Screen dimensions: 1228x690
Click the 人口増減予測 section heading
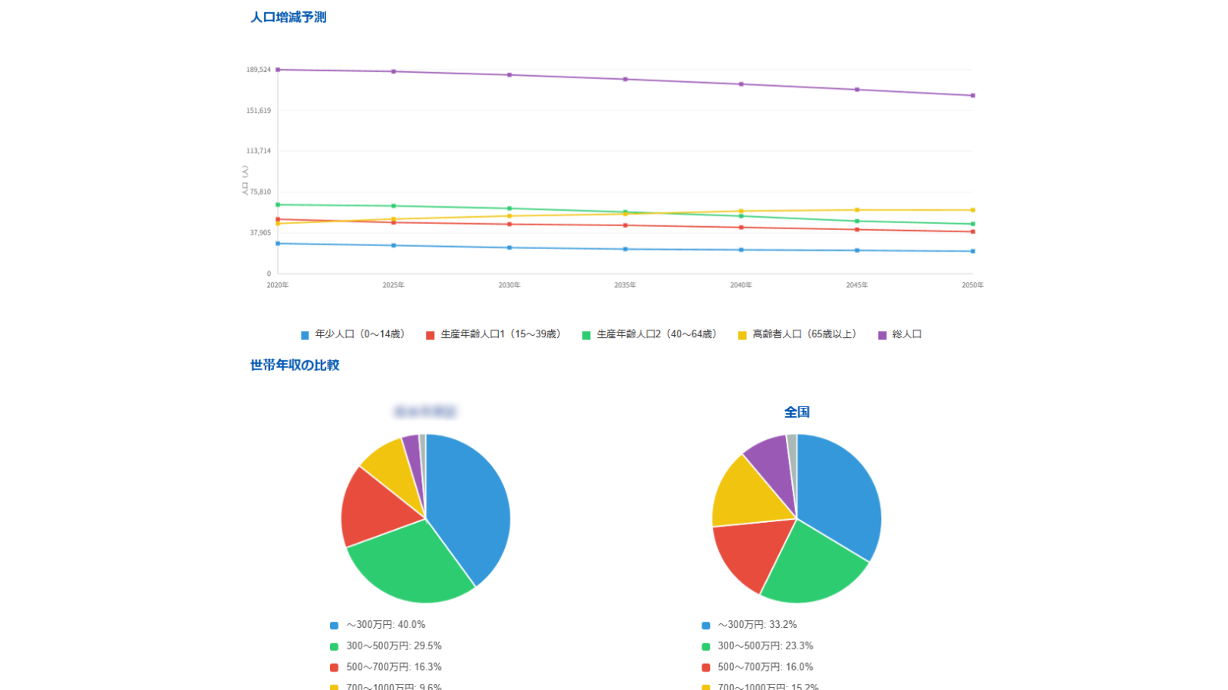coord(289,17)
